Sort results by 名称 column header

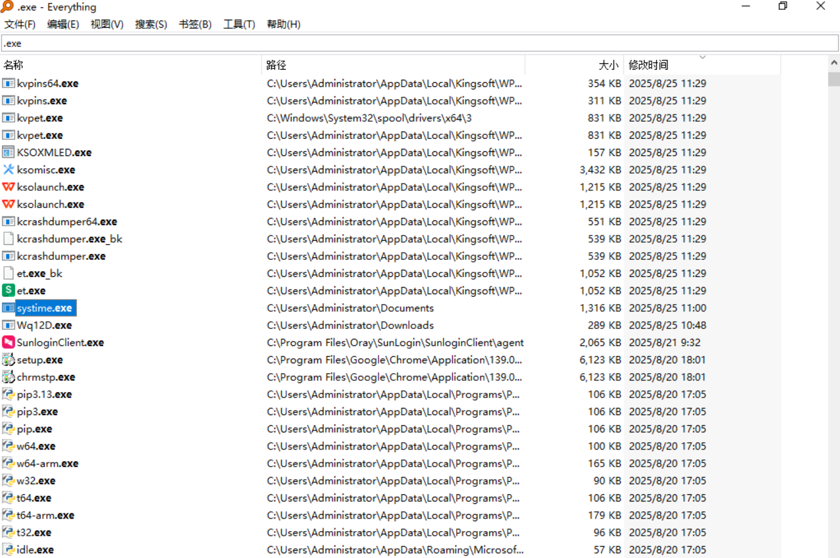tap(131, 65)
